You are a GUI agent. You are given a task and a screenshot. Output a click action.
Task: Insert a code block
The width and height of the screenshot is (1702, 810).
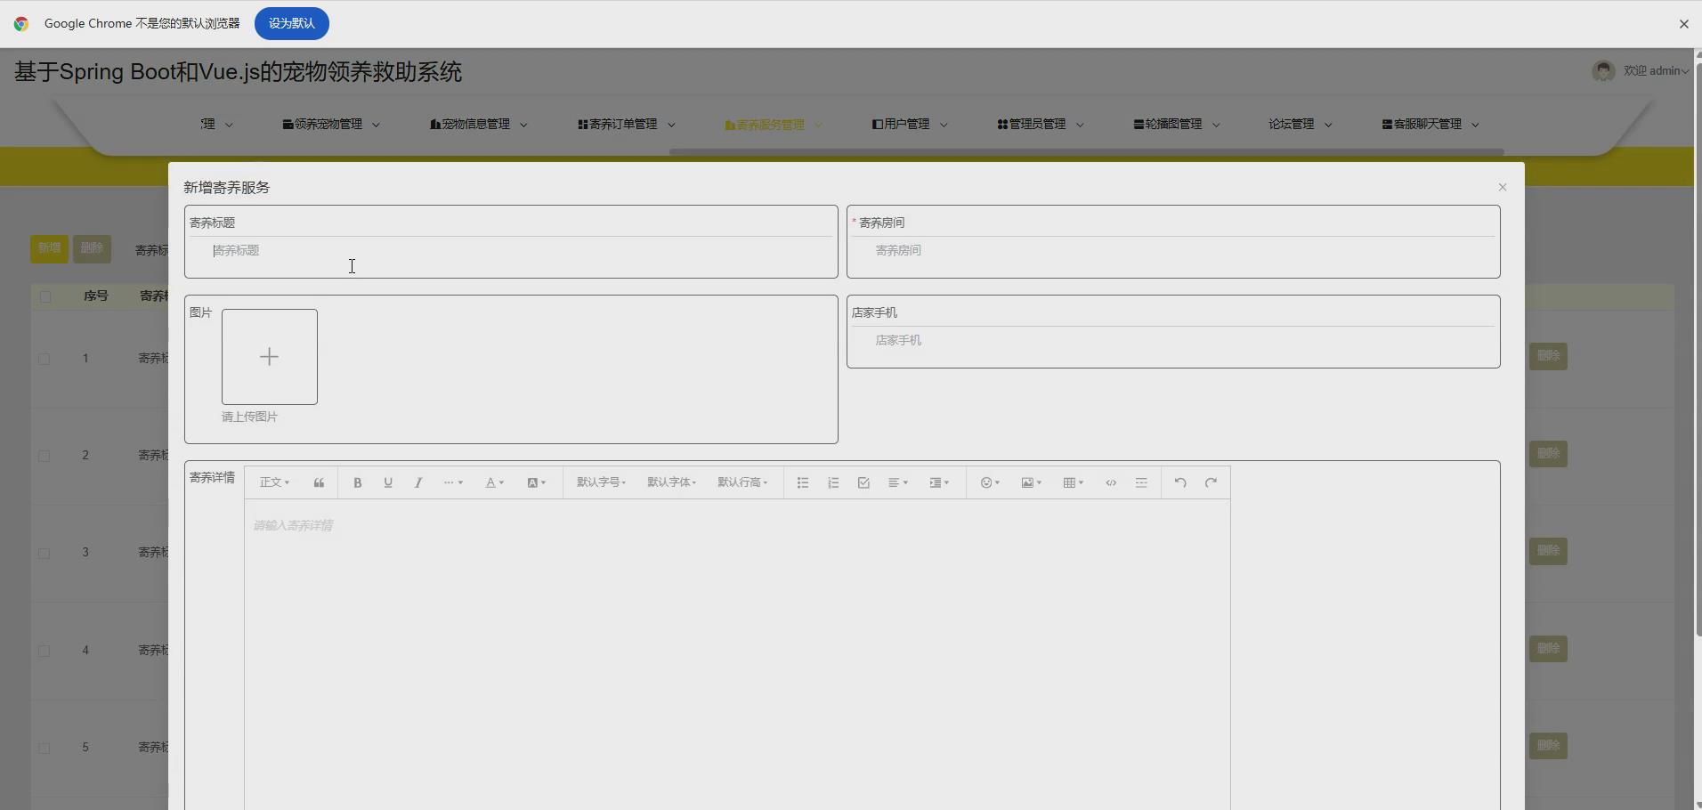[1111, 482]
